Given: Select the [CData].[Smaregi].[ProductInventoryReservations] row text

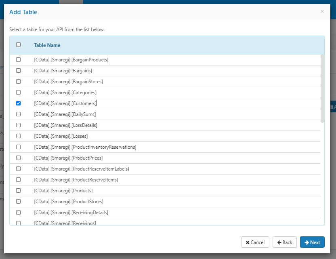Looking at the screenshot, I should (x=85, y=147).
